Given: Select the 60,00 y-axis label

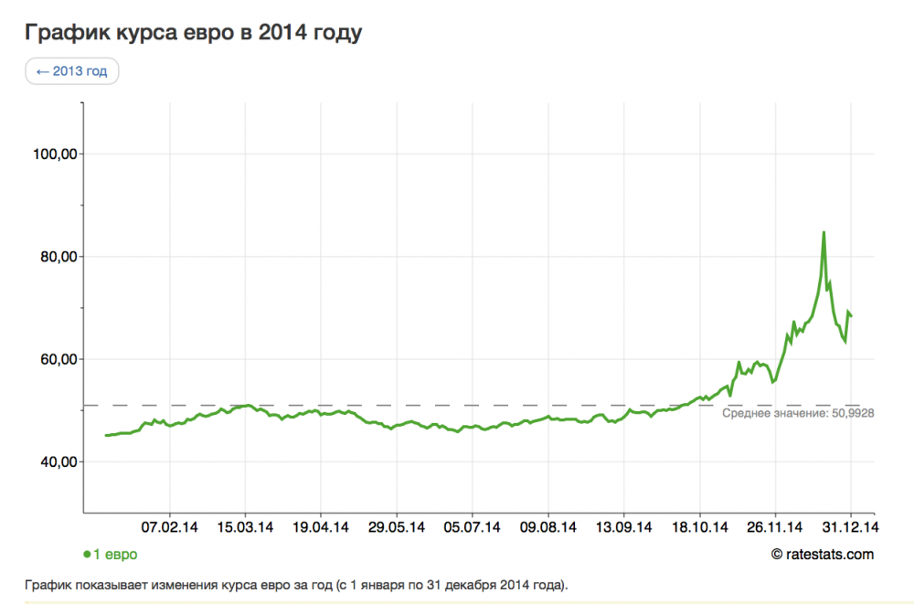Looking at the screenshot, I should click(x=58, y=359).
